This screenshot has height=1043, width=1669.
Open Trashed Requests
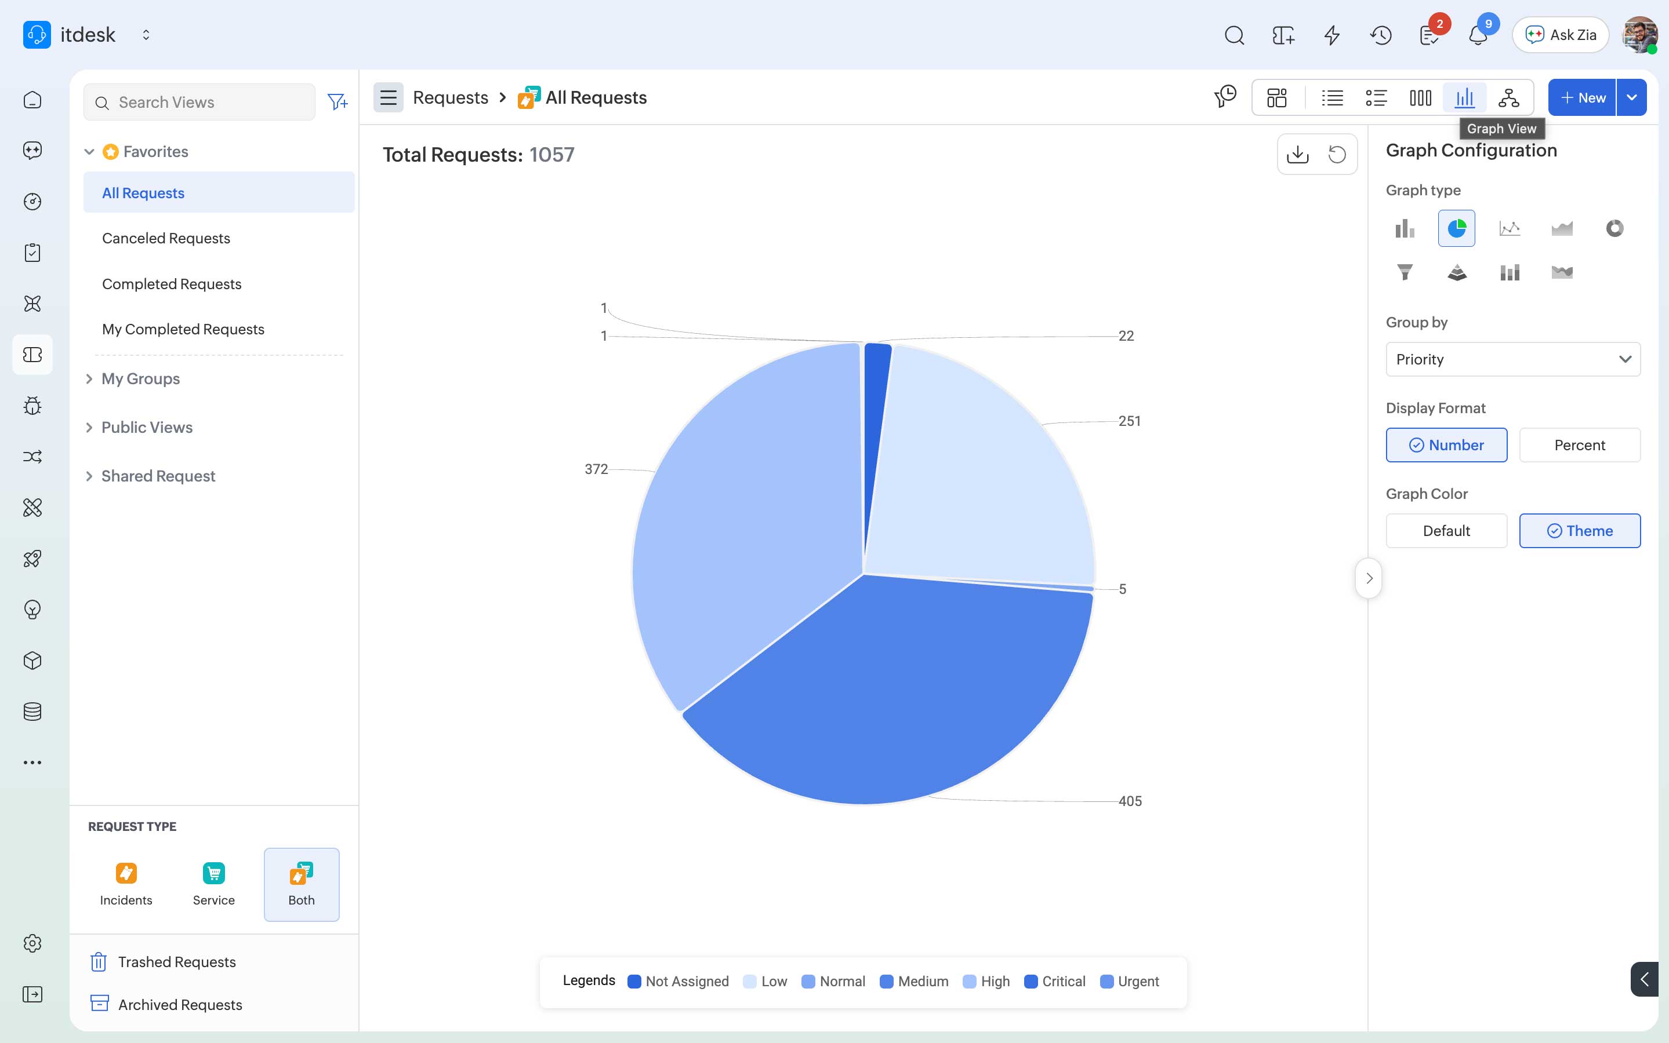coord(163,962)
